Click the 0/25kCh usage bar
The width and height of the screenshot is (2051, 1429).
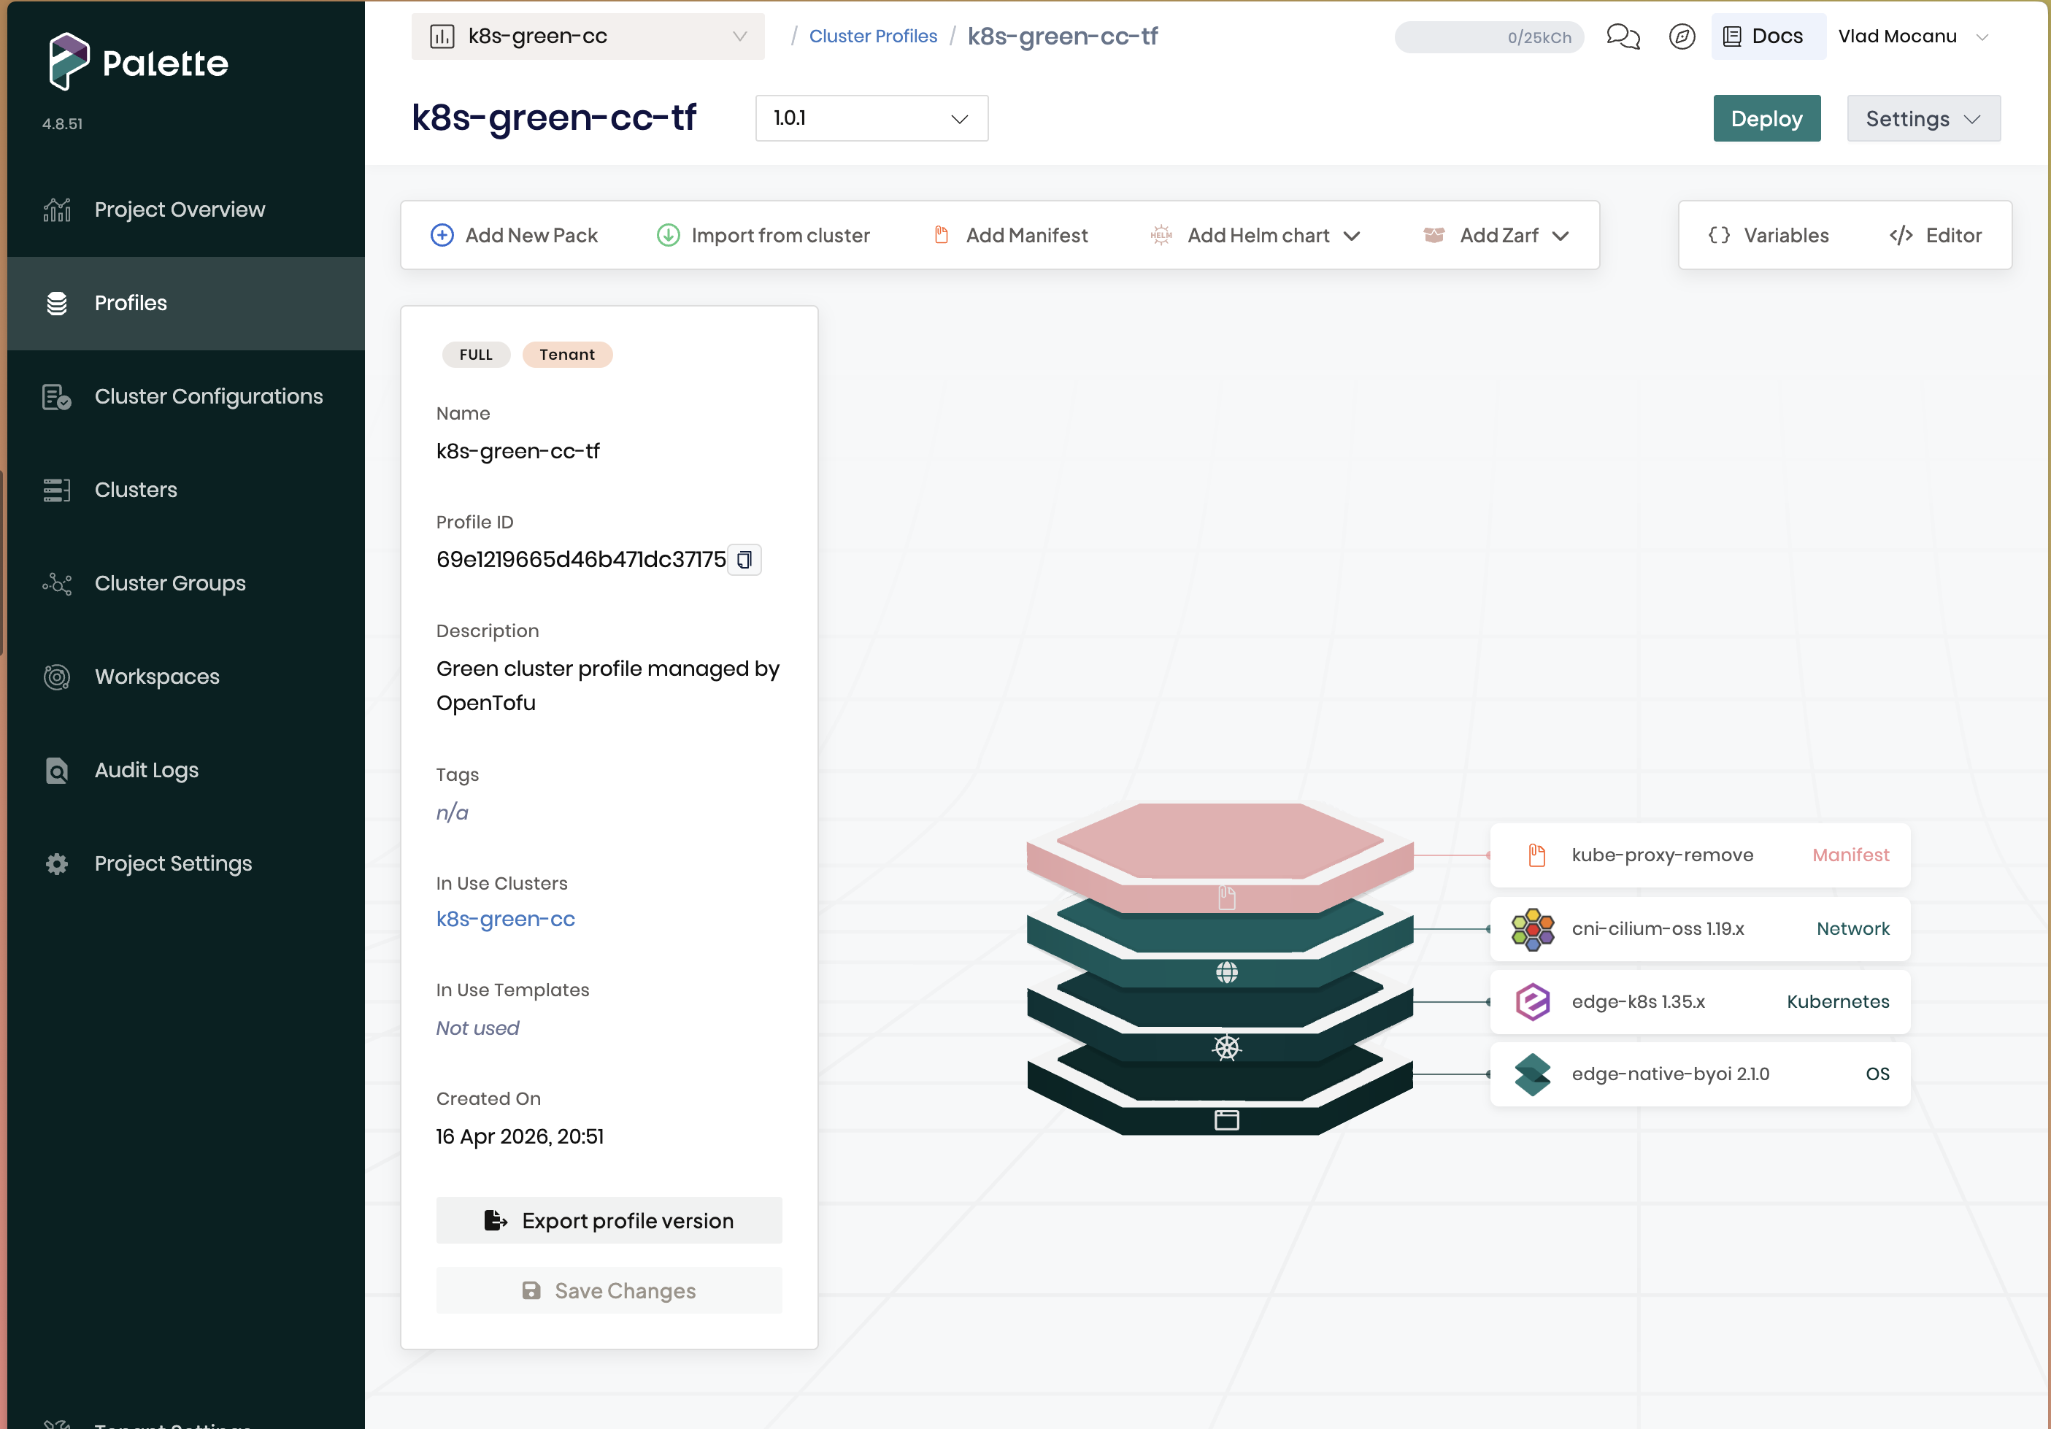(x=1489, y=37)
